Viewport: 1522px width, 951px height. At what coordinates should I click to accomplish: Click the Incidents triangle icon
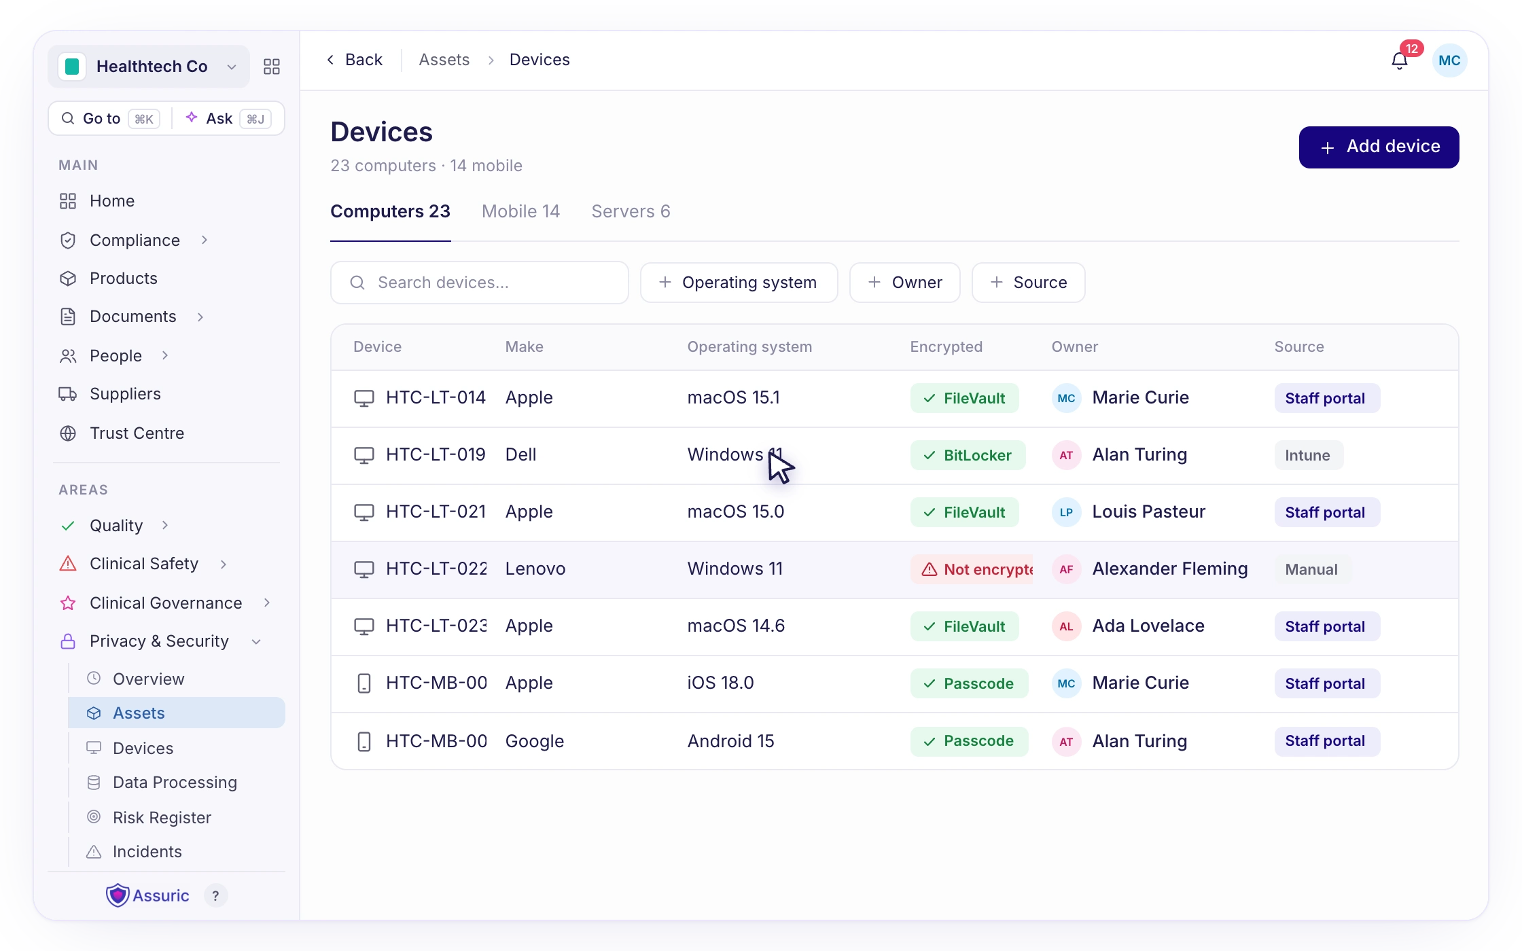(94, 852)
